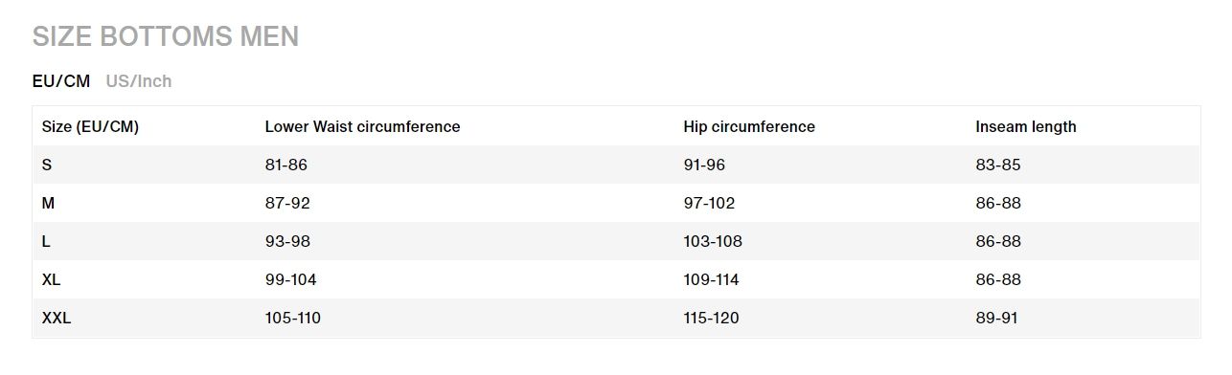Click waist value 99-104

coord(291,279)
